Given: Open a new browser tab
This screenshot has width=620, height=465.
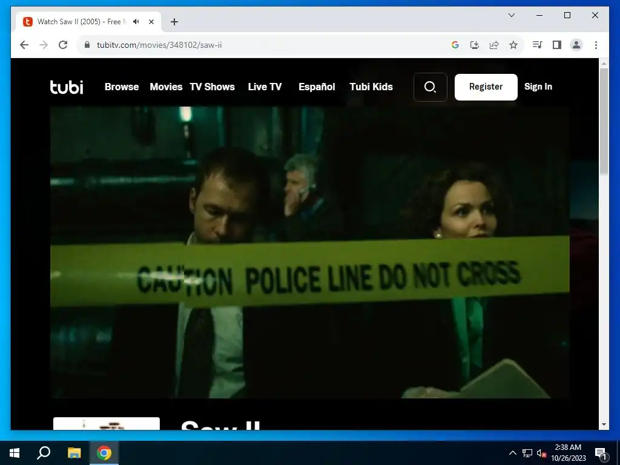Looking at the screenshot, I should pyautogui.click(x=174, y=22).
